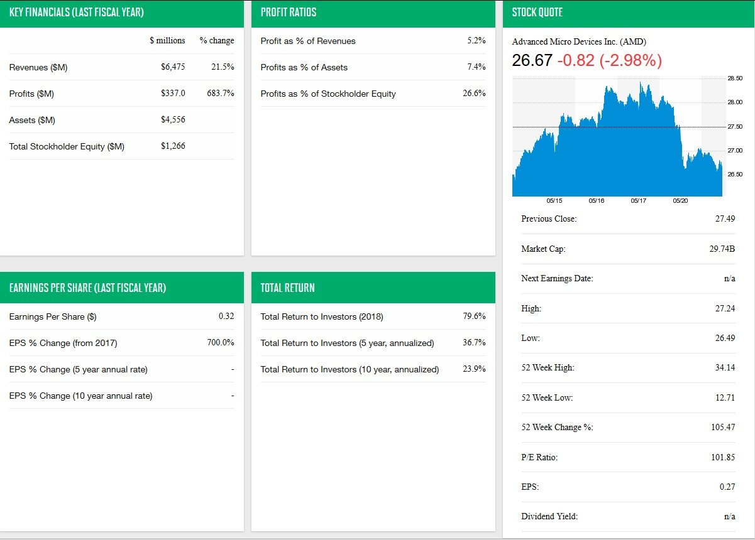Select the Next Earnings Date label
The height and width of the screenshot is (540, 755).
557,279
